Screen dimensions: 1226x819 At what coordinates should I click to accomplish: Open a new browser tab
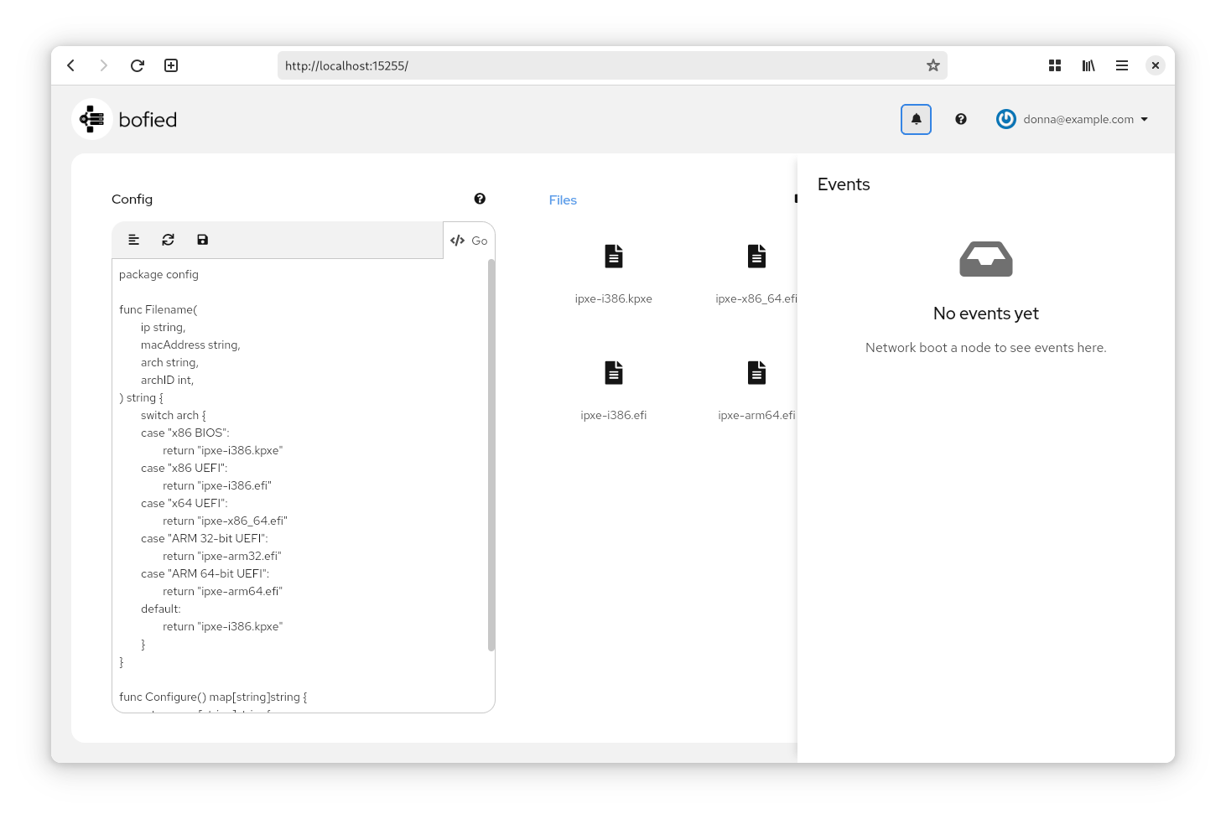(171, 65)
